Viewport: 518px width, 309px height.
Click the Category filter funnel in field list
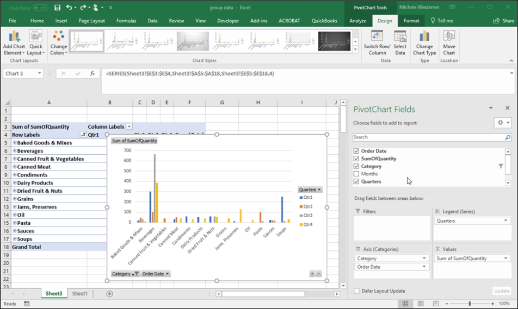click(501, 166)
